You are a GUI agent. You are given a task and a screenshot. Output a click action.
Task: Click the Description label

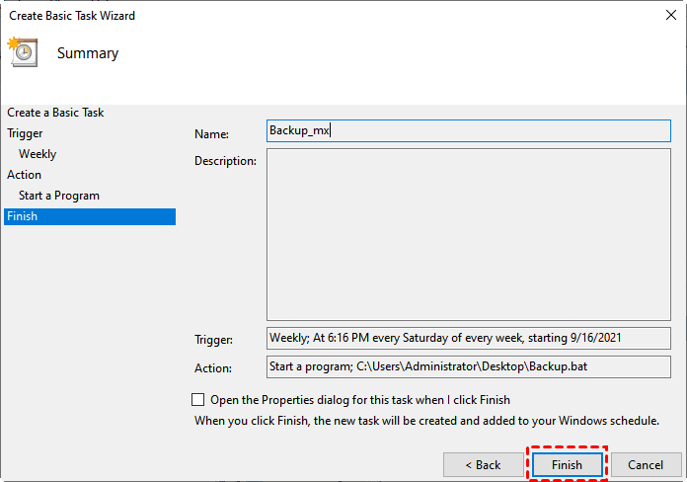225,161
